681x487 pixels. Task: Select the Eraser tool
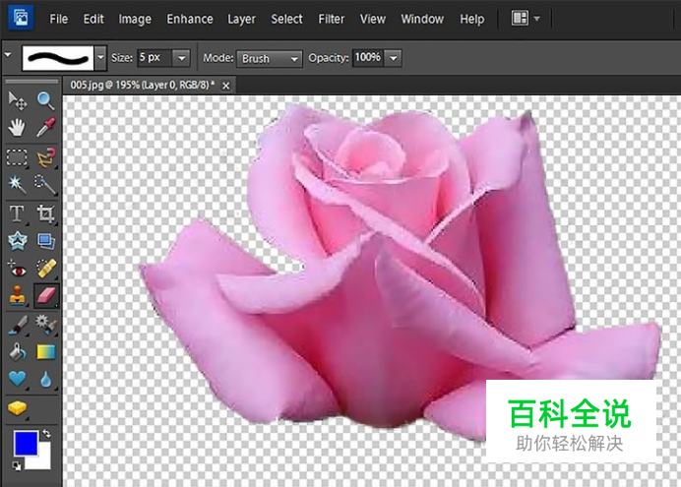pos(46,296)
